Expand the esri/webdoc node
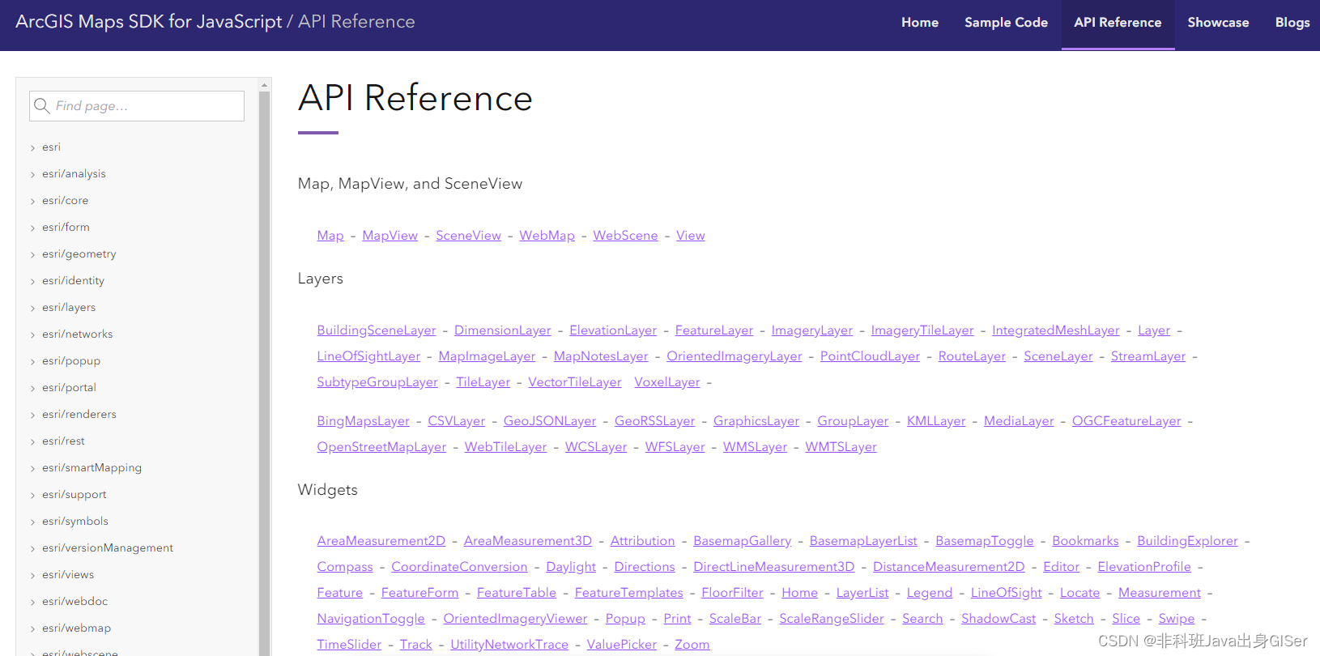This screenshot has height=656, width=1320. [x=32, y=602]
